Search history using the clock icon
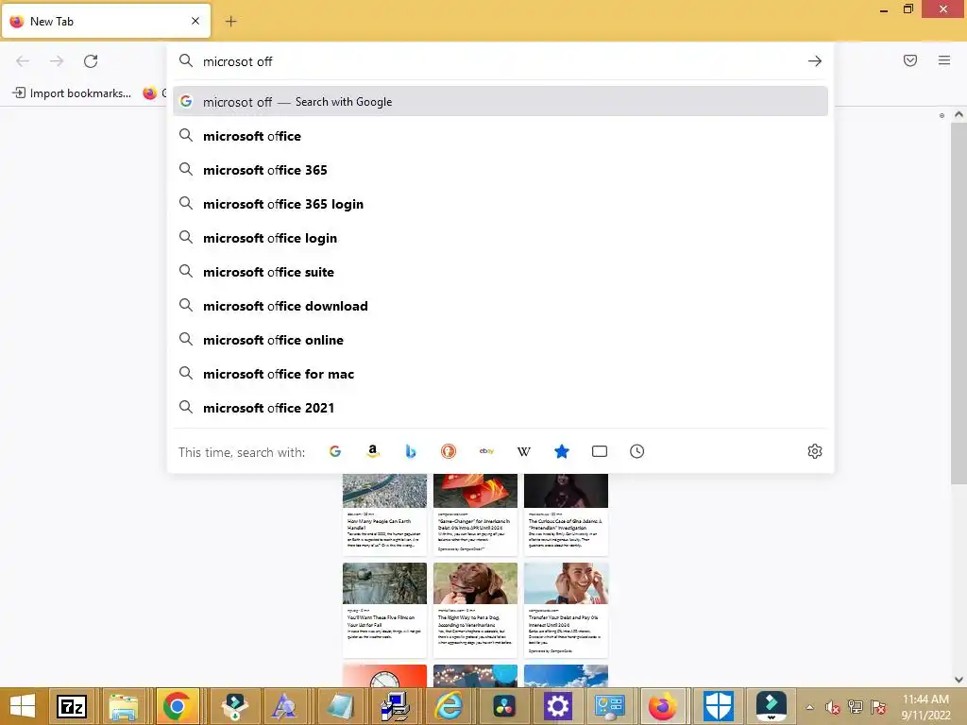This screenshot has height=725, width=967. [637, 451]
